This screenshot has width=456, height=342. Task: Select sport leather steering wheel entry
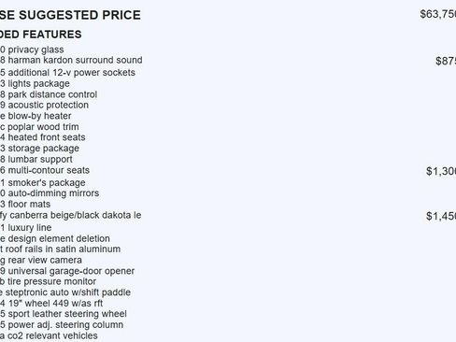64,314
